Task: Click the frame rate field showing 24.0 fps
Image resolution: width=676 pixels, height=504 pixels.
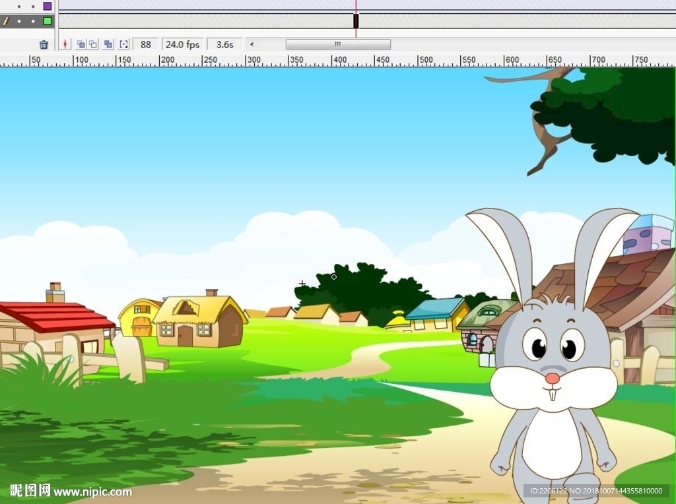Action: (182, 44)
